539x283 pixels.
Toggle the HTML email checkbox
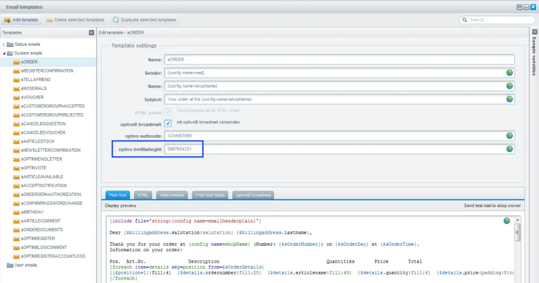[168, 112]
